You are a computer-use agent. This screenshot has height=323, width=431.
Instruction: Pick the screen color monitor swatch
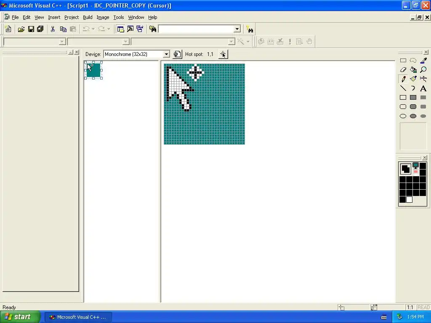click(415, 166)
